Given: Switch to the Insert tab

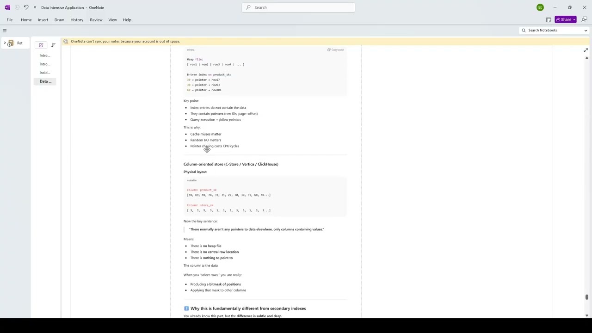Looking at the screenshot, I should (43, 20).
